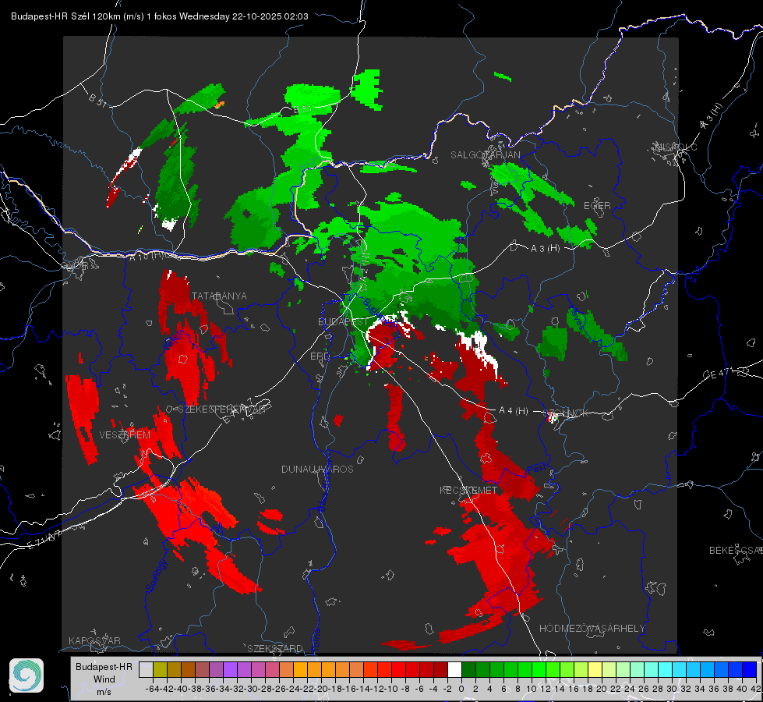763x702 pixels.
Task: Pick the dark blue swatch near the 40 label
Action: [x=750, y=670]
